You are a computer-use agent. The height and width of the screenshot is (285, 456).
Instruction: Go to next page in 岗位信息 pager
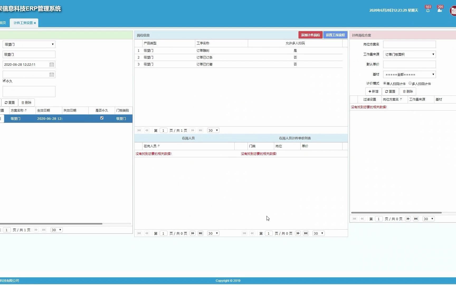tap(193, 130)
